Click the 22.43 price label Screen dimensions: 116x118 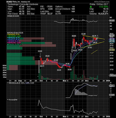point(56,60)
